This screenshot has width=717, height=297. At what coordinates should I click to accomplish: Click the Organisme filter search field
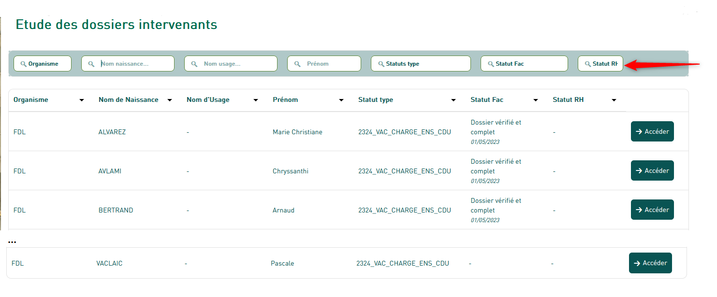pyautogui.click(x=43, y=64)
